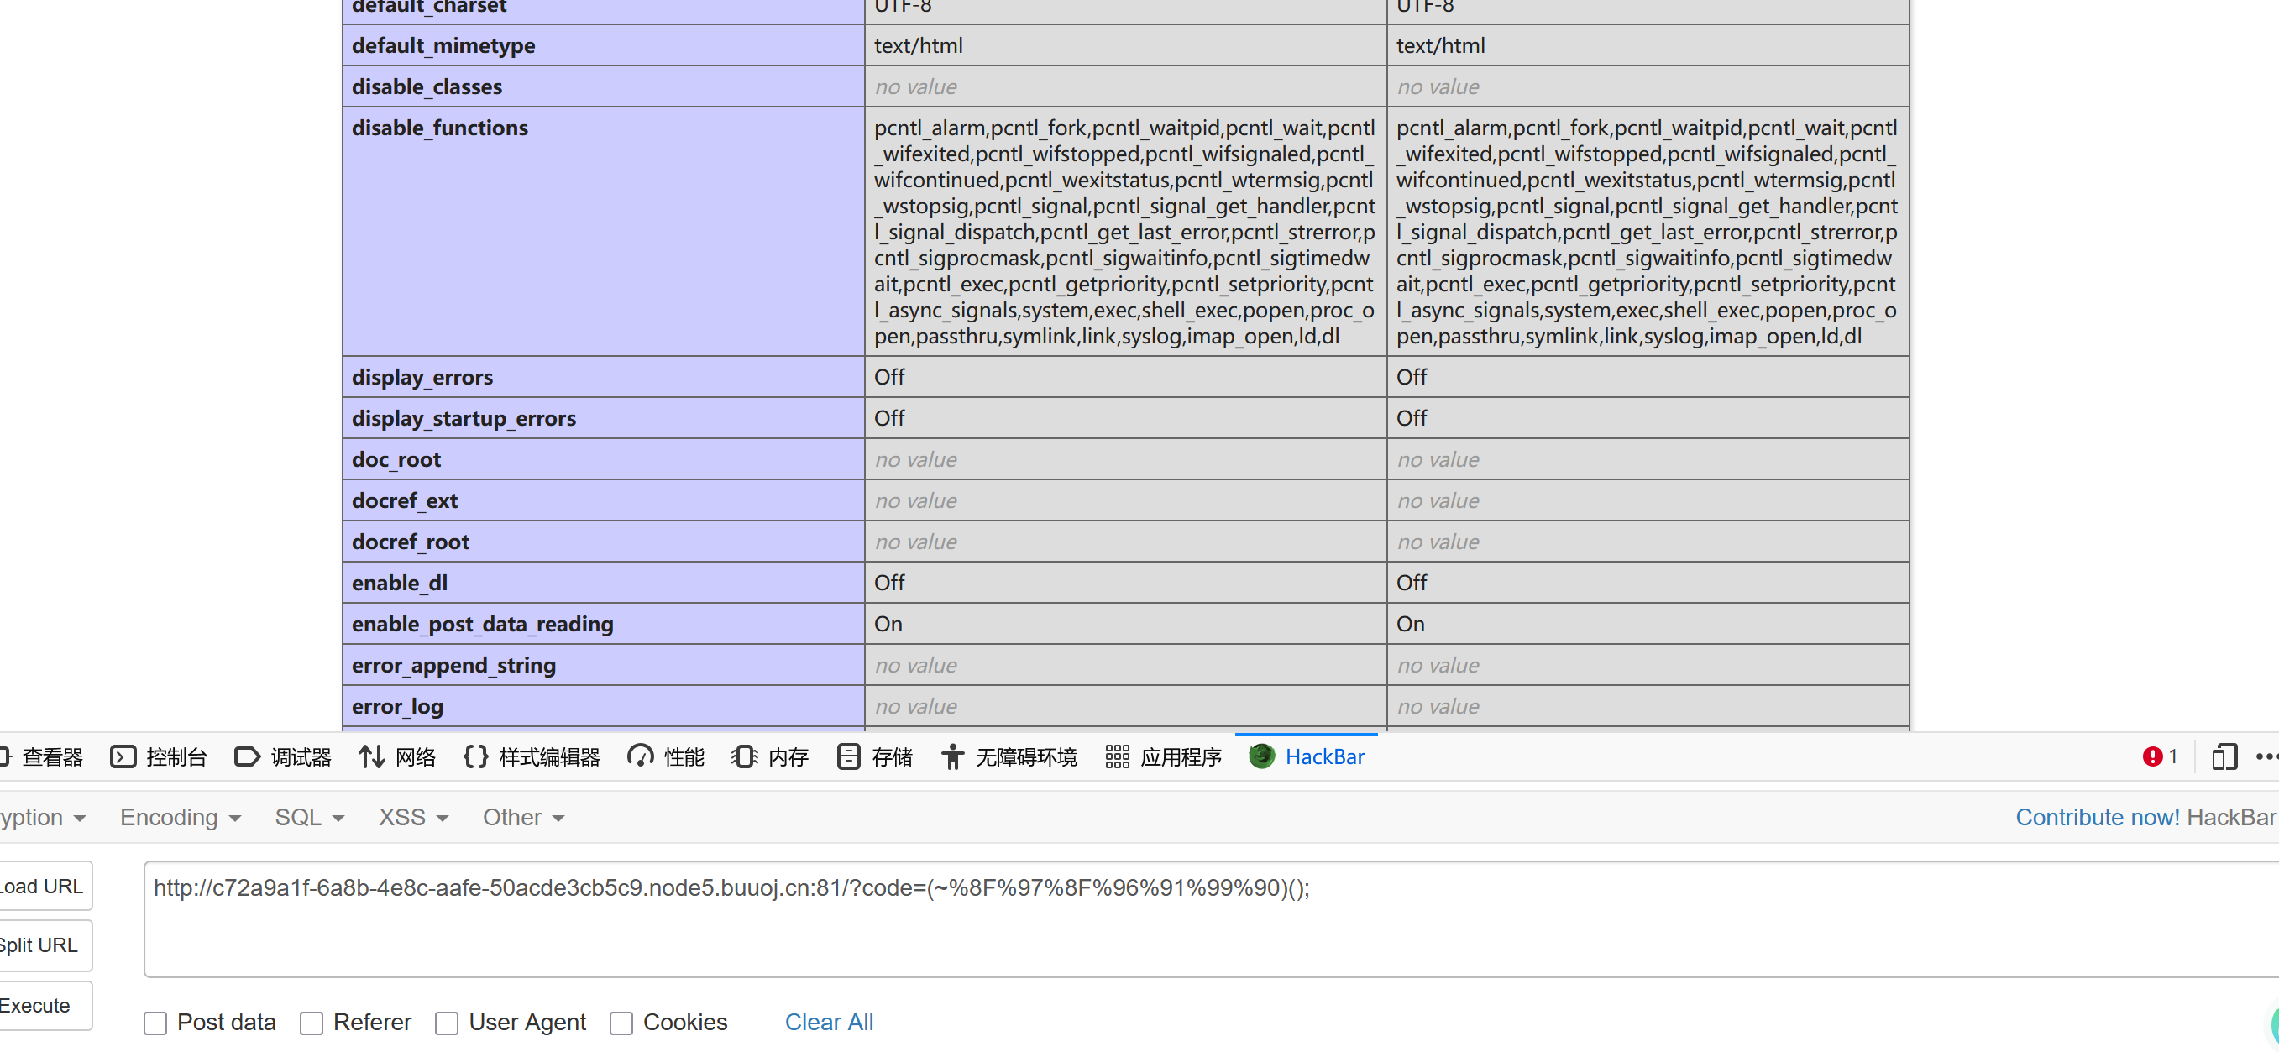Enable the Referer checkbox
This screenshot has width=2279, height=1052.
click(x=312, y=1023)
